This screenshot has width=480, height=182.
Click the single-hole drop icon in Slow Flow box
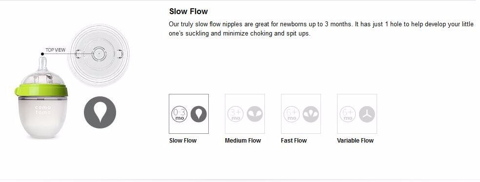point(199,114)
